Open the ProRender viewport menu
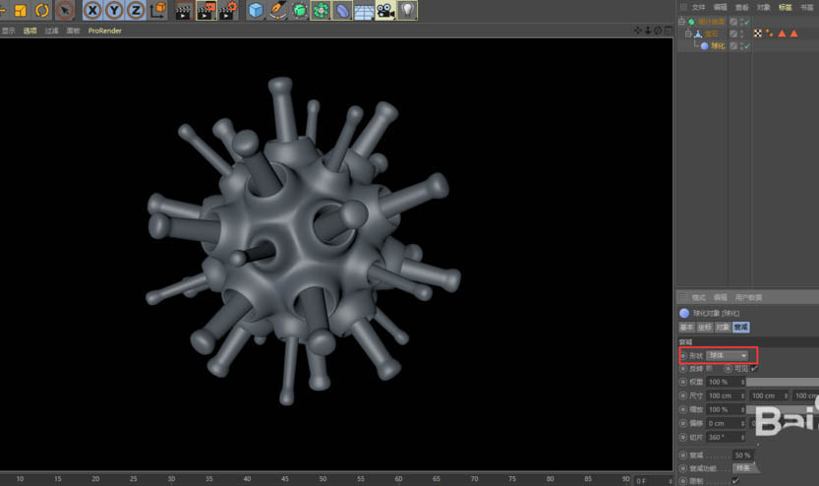 point(102,30)
